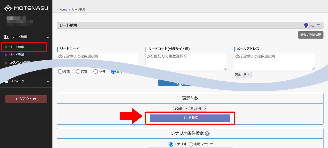
Task: Collapse the リード管理 menu chevron
Action: (x=48, y=37)
